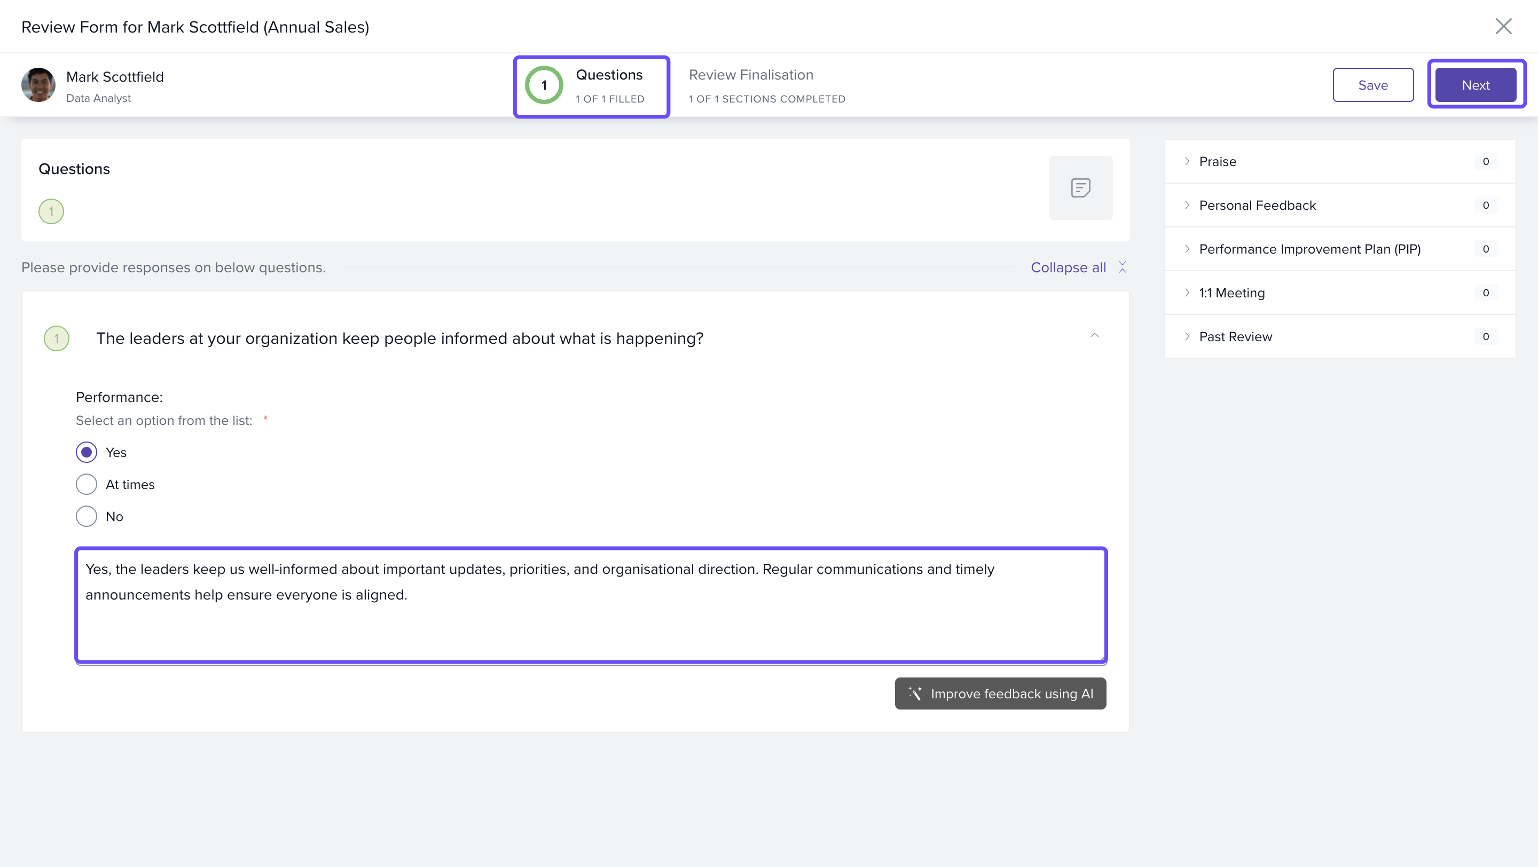The width and height of the screenshot is (1538, 867).
Task: Click the Collapse all arrows icon
Action: pos(1123,267)
